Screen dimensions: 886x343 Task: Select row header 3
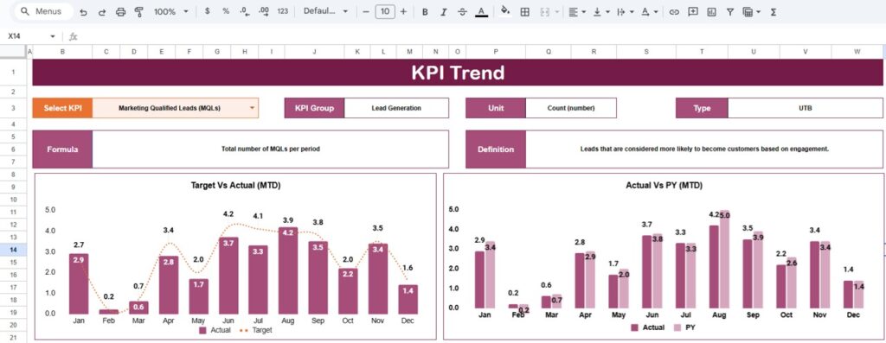13,108
